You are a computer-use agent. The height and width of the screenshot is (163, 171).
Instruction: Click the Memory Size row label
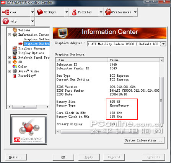tap(66, 102)
